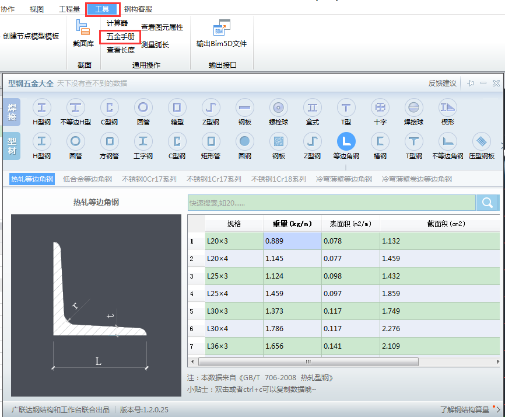The height and width of the screenshot is (417, 505).
Task: Select profile 圆管 icon in 型材 row
Action: coord(75,141)
